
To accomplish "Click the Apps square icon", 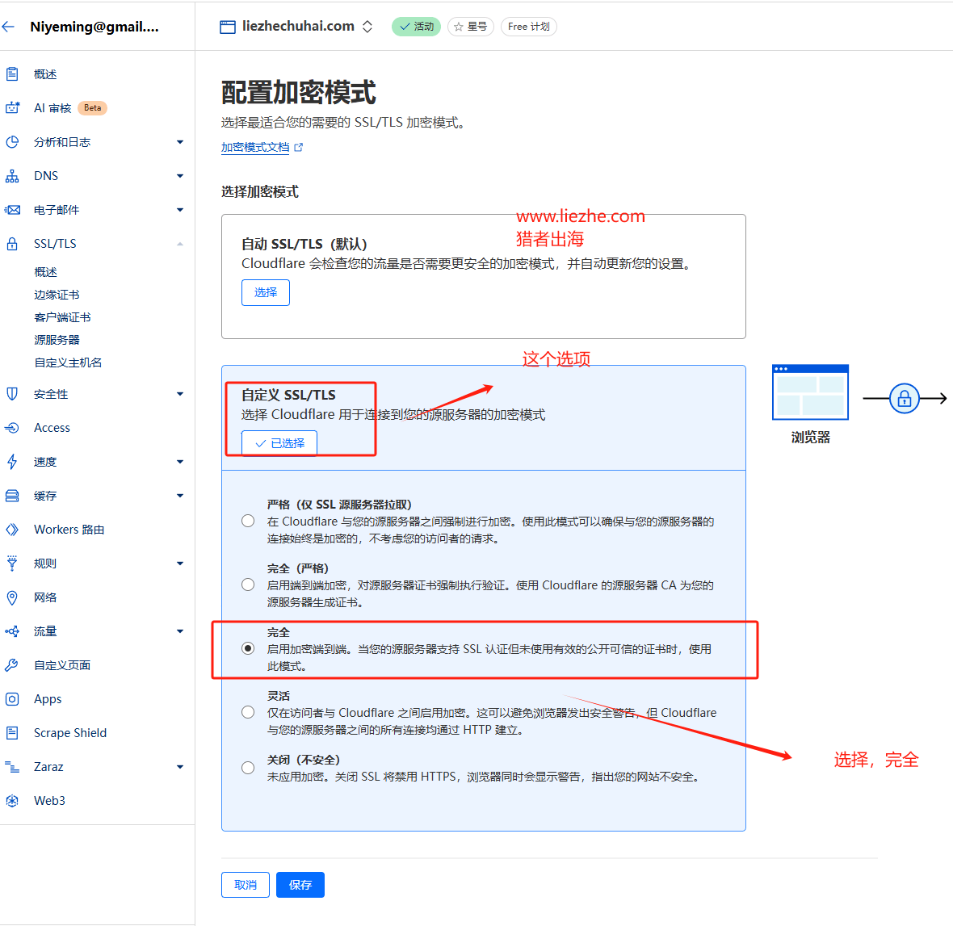I will click(x=12, y=699).
